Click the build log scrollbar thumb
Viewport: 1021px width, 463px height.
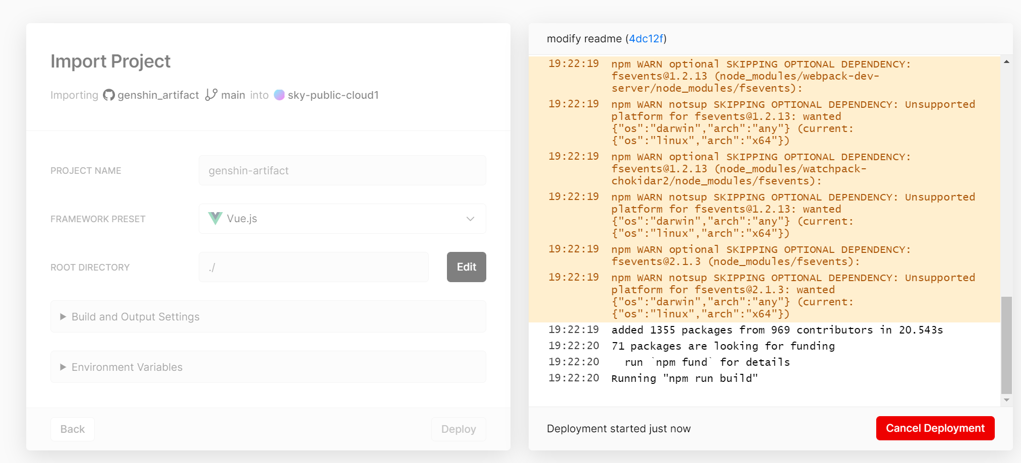(1006, 345)
